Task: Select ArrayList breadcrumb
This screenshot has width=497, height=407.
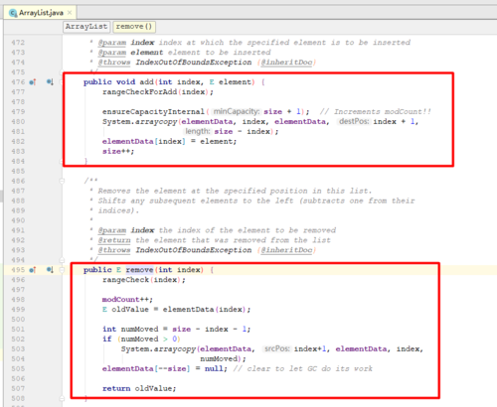Action: (86, 27)
